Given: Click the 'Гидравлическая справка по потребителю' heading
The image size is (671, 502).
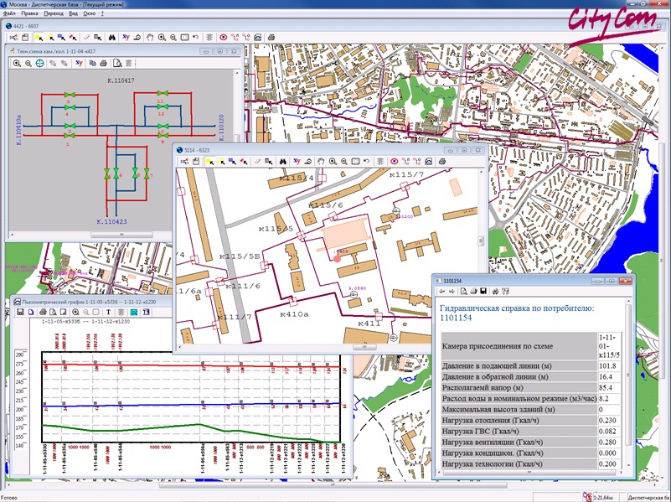Looking at the screenshot, I should click(517, 308).
